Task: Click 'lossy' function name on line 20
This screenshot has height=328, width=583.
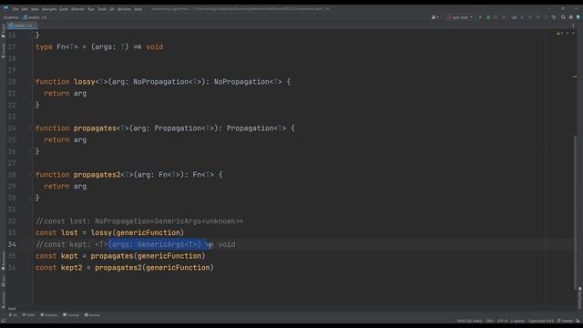Action: [85, 82]
